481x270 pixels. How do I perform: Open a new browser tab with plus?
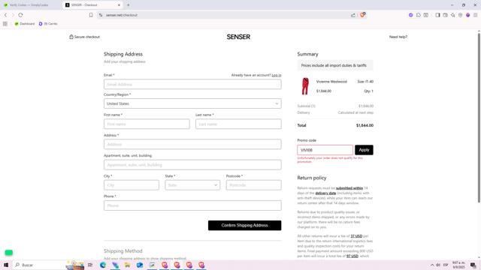click(129, 5)
